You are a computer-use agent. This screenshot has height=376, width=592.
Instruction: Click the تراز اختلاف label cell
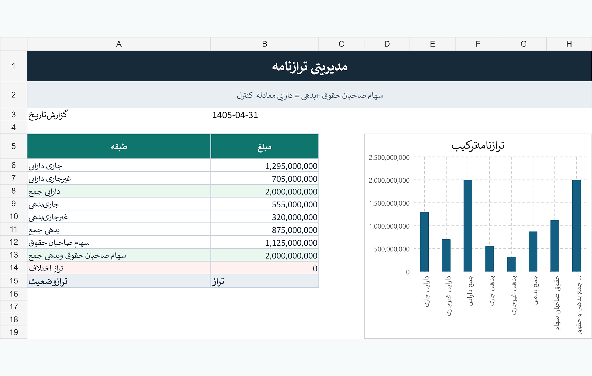coord(119,268)
